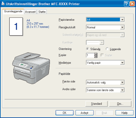Click the page preview thumbnail showing 1
The width and height of the screenshot is (136, 118).
(16, 27)
